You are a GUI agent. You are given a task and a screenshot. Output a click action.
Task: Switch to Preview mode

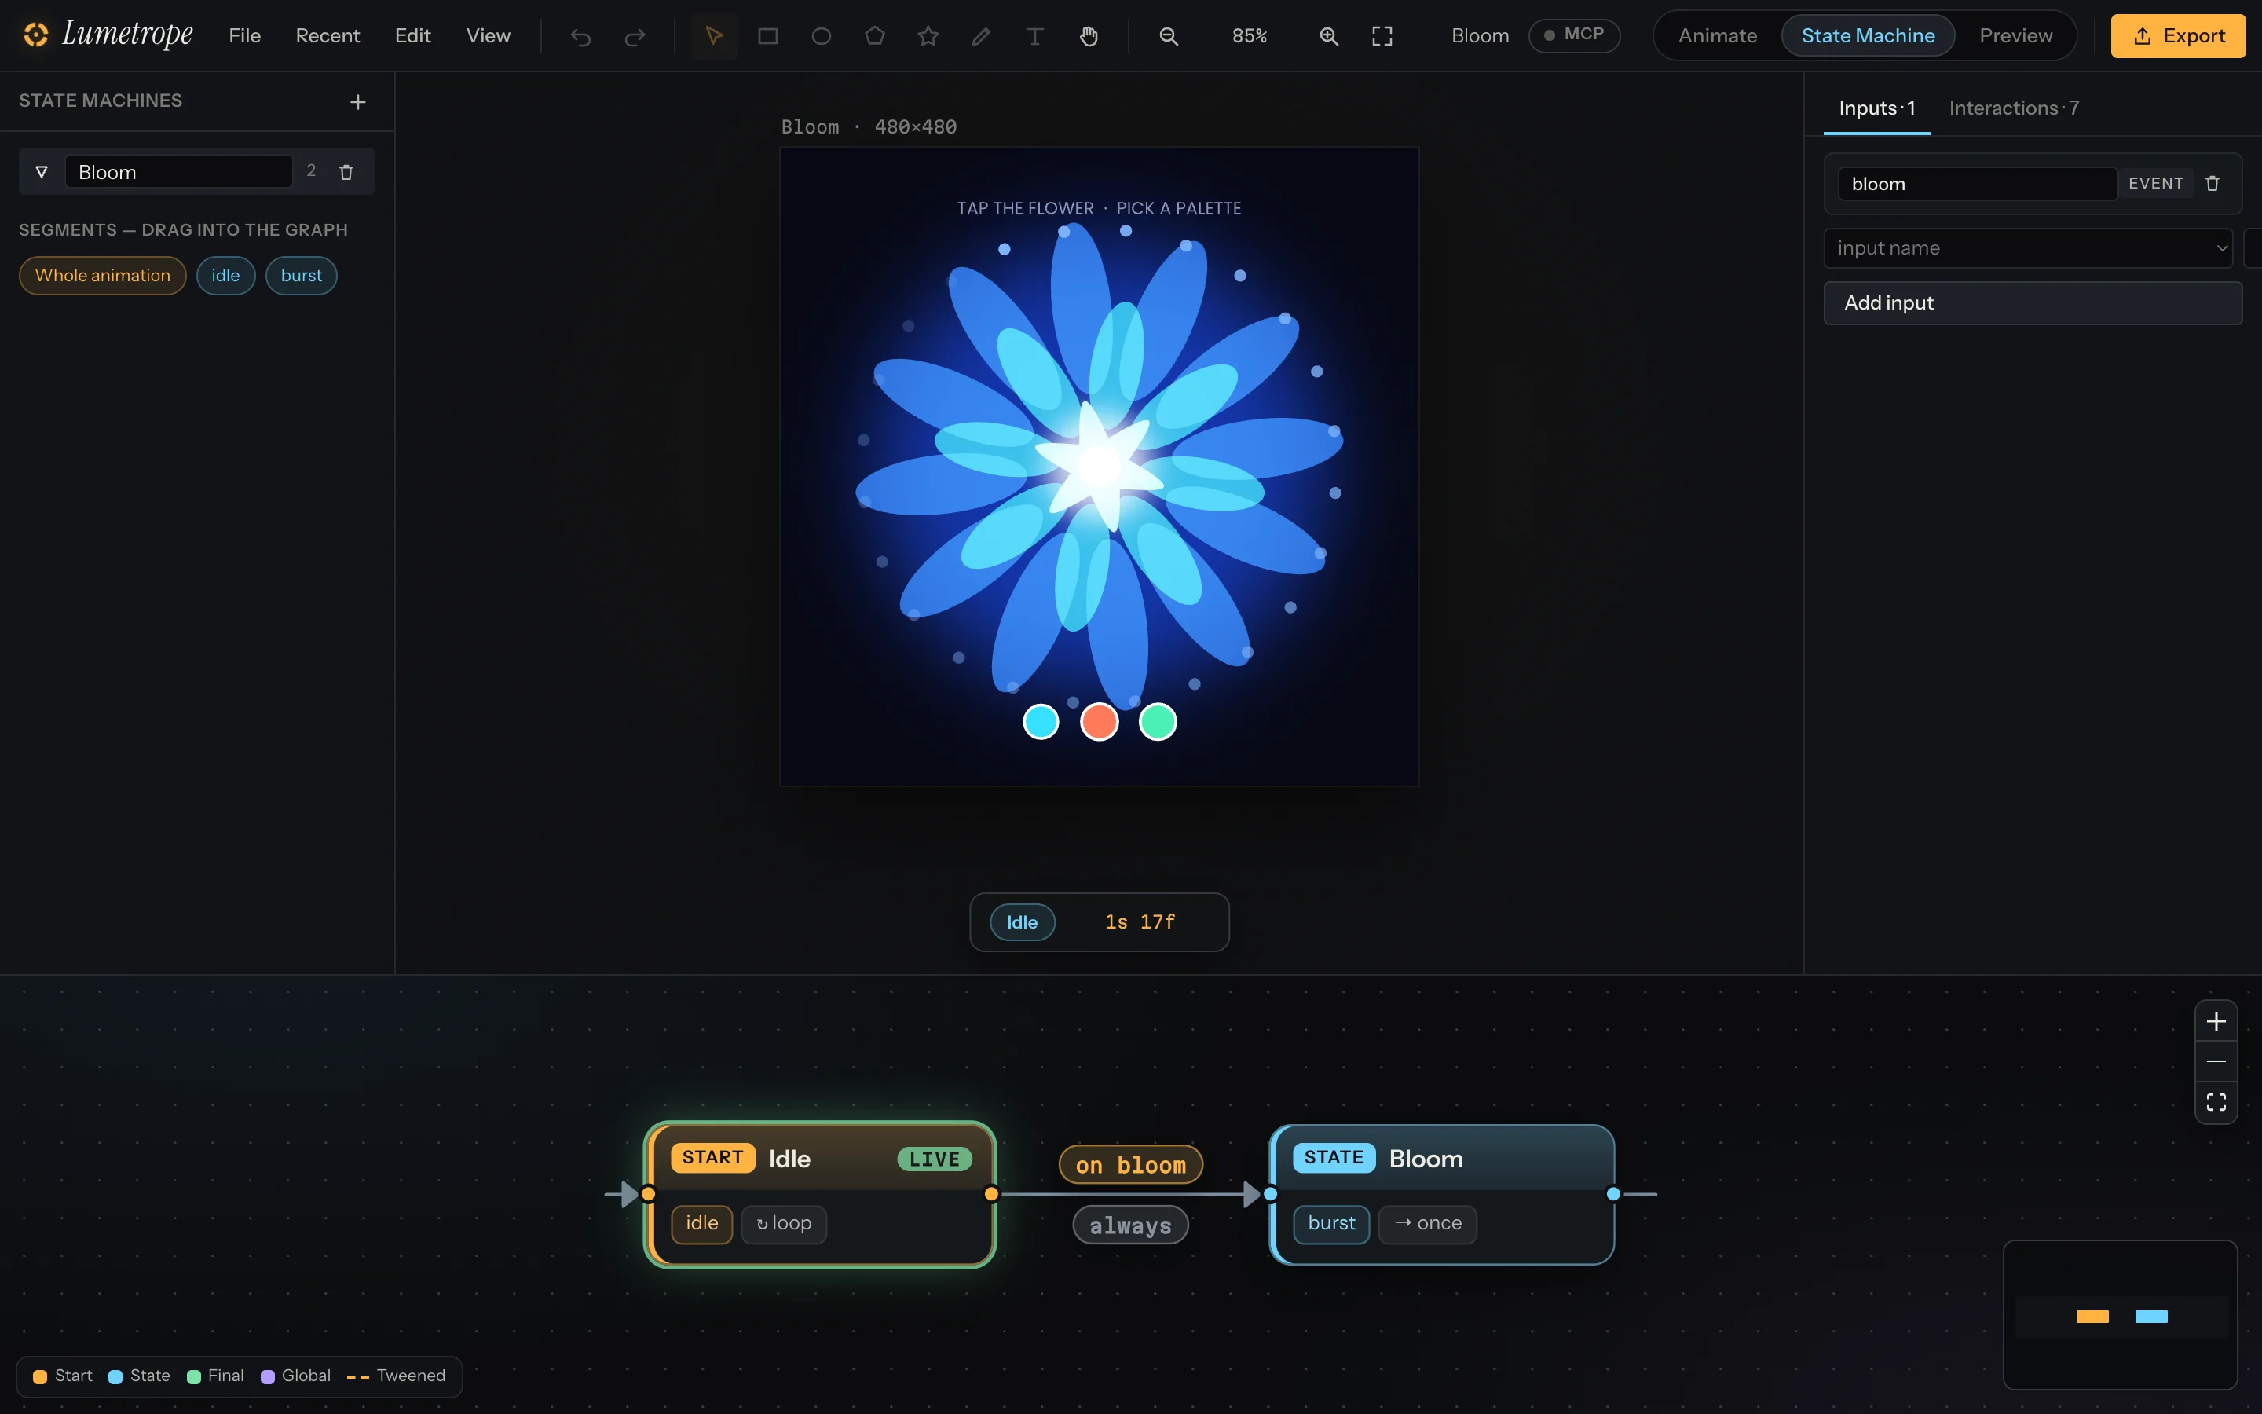(2015, 35)
